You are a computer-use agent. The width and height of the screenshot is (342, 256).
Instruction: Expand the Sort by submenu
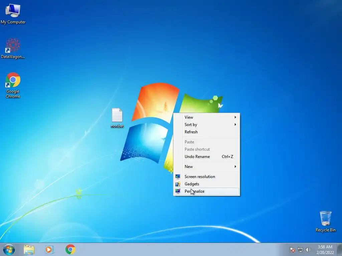tap(206, 125)
